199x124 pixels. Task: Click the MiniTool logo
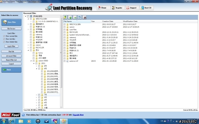tap(11, 115)
